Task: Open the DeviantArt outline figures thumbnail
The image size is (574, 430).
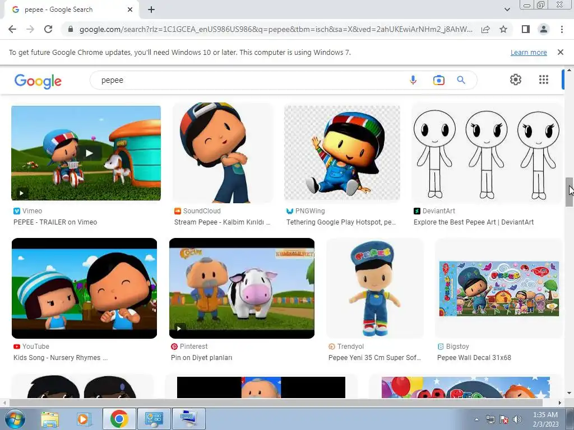Action: pos(487,153)
